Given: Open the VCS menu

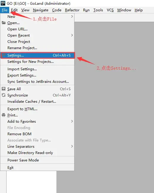Looking at the screenshot, I should [x=110, y=10].
